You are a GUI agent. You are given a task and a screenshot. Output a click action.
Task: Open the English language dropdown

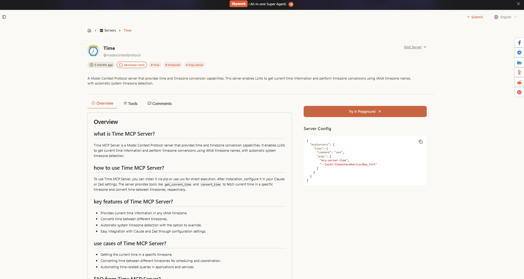505,17
